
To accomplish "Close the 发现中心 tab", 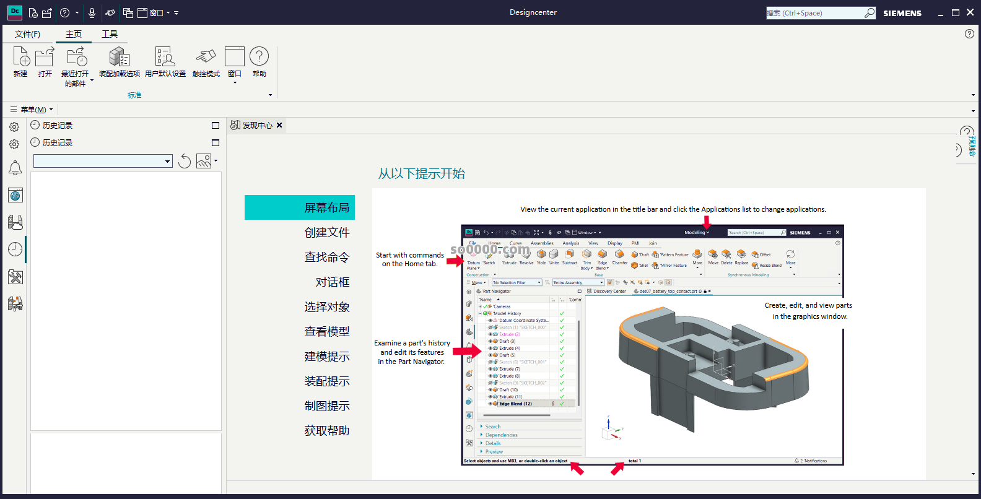I will [x=279, y=125].
